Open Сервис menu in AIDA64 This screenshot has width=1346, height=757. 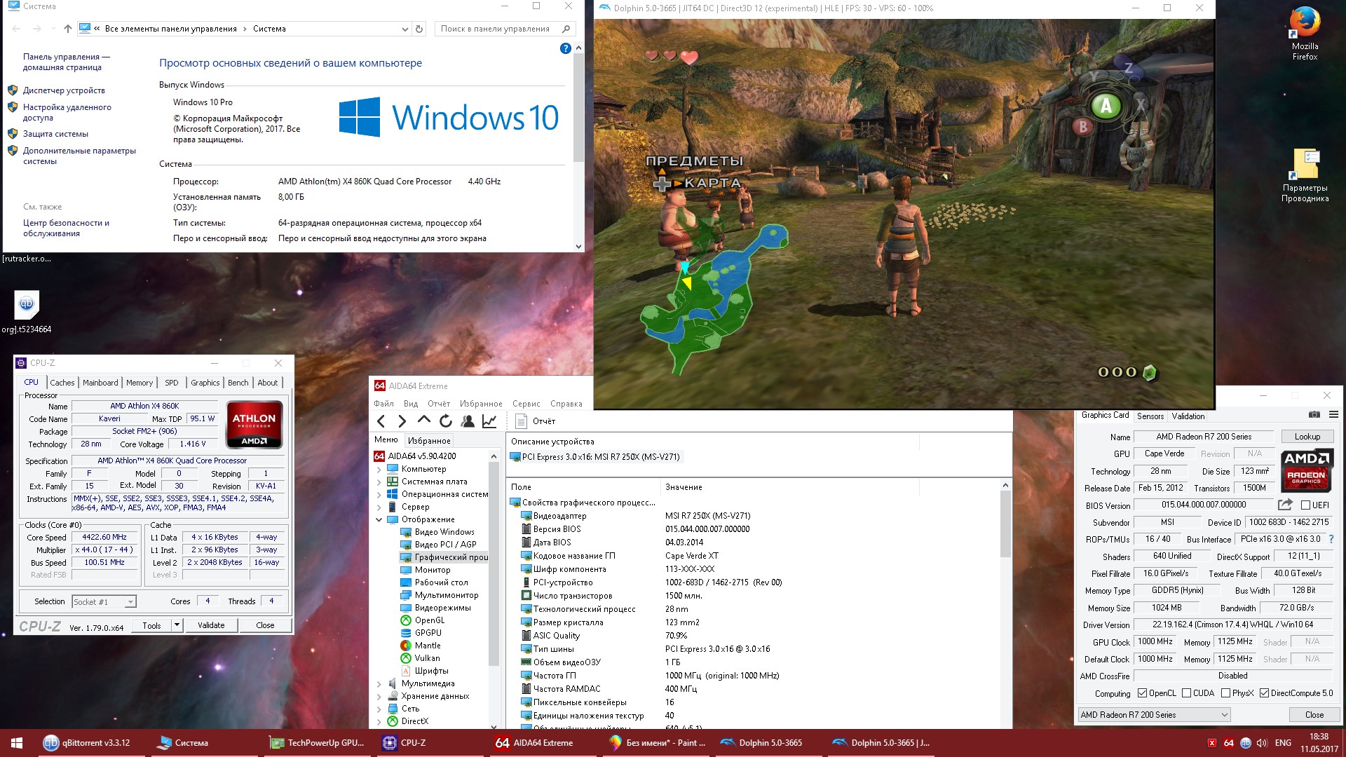[526, 404]
